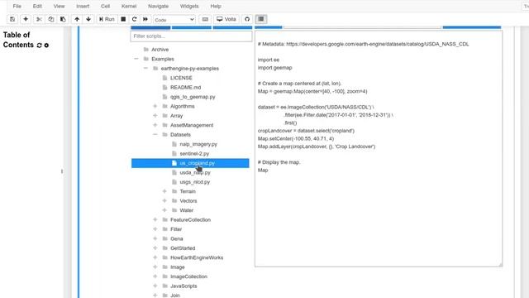Image resolution: width=529 pixels, height=298 pixels.
Task: Click the GitHub icon in toolbar
Action: pyautogui.click(x=247, y=19)
